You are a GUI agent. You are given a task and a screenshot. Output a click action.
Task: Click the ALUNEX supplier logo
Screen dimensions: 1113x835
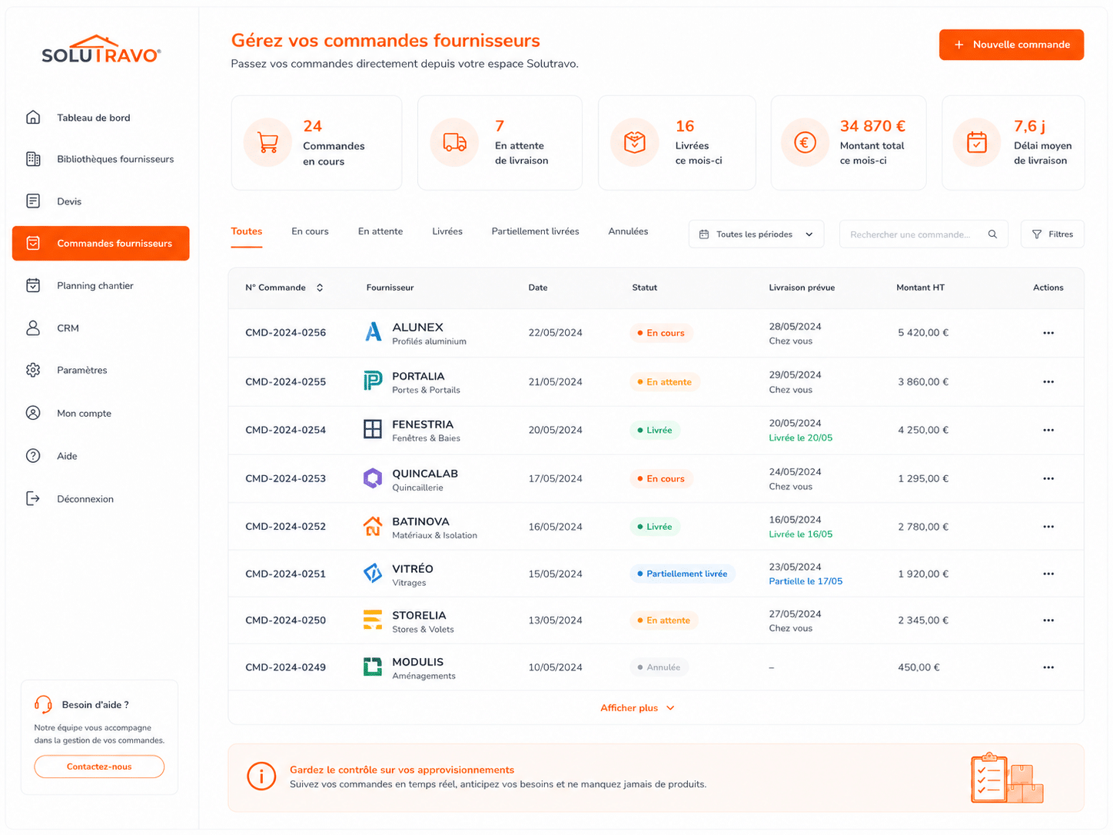(x=373, y=332)
